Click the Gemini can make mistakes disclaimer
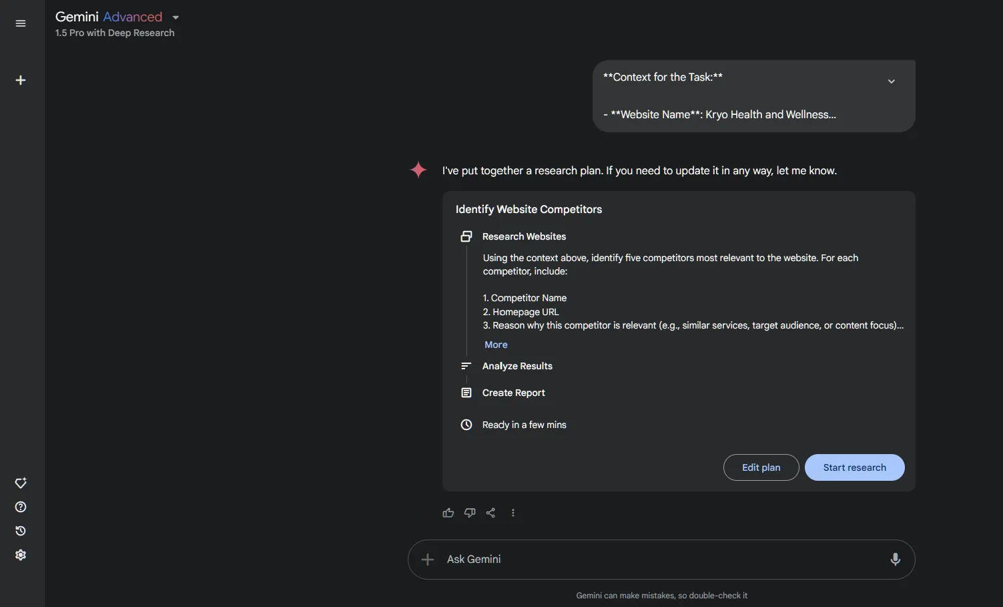Viewport: 1003px width, 607px height. point(661,596)
